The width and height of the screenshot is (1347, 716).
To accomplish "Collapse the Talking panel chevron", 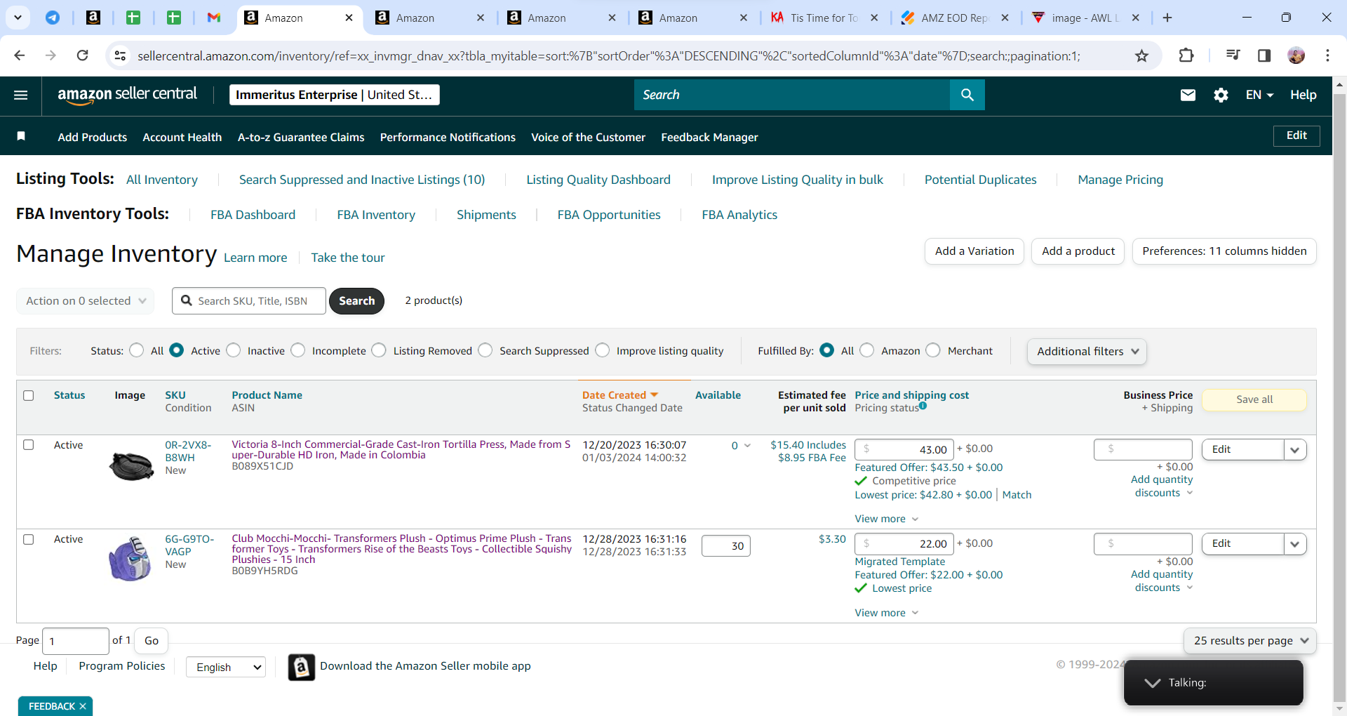I will point(1152,682).
